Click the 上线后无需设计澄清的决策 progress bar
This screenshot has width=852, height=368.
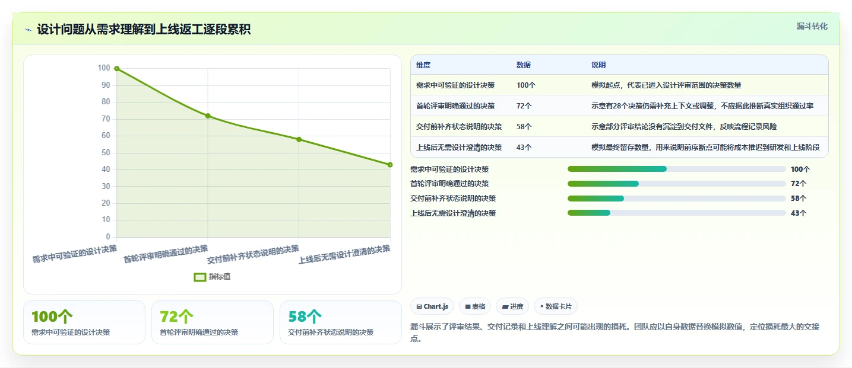tap(677, 213)
